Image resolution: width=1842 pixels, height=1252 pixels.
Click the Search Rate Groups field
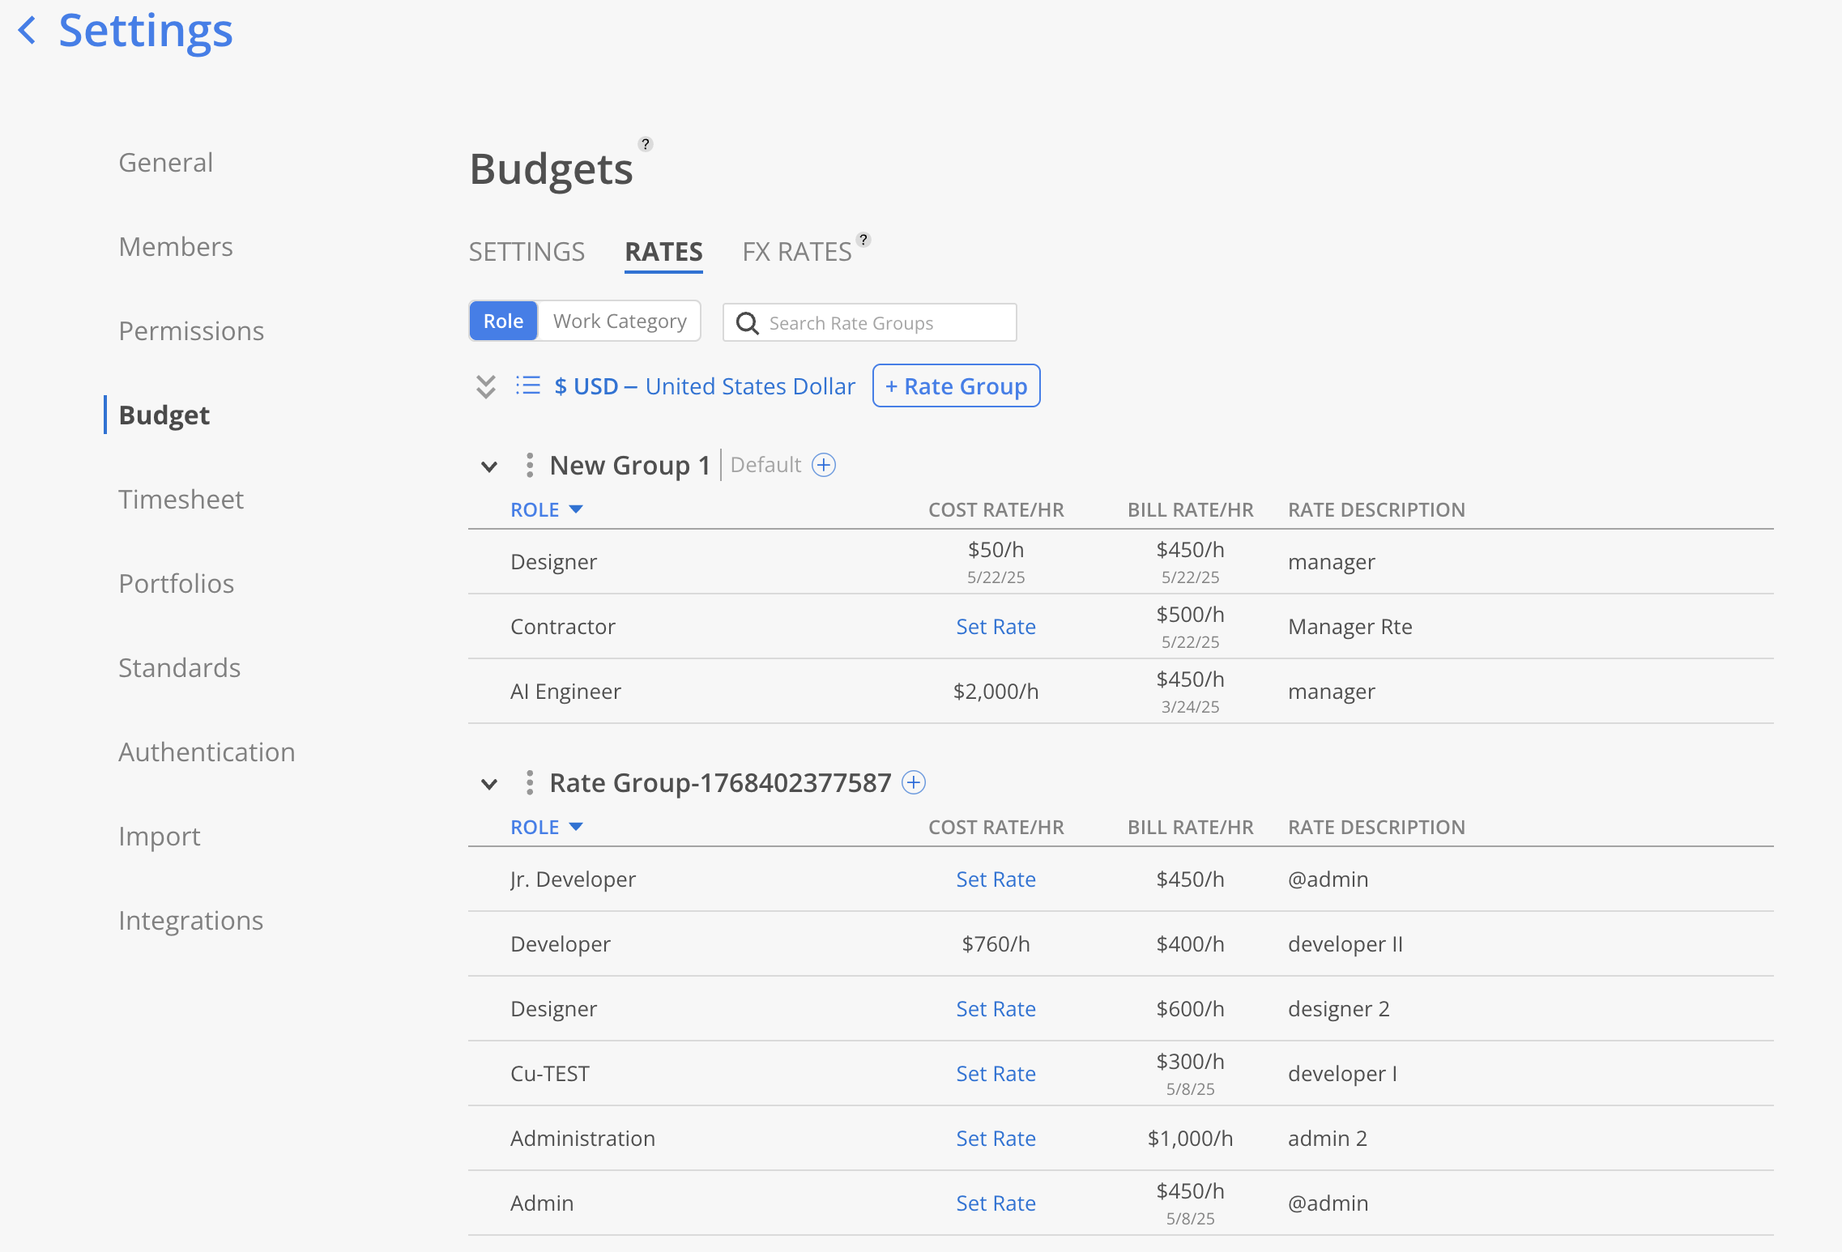click(883, 323)
